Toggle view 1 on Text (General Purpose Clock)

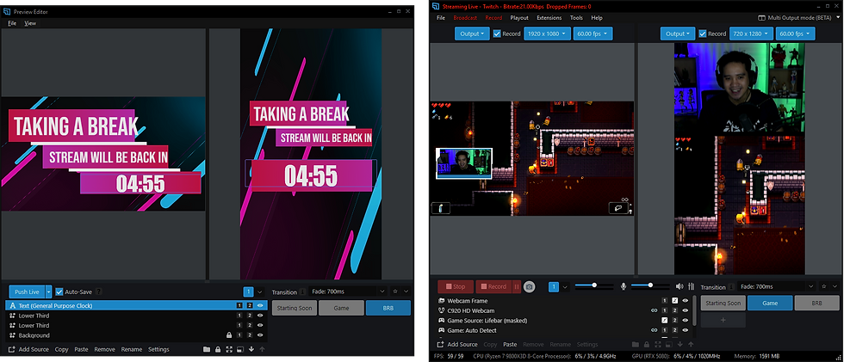[239, 305]
